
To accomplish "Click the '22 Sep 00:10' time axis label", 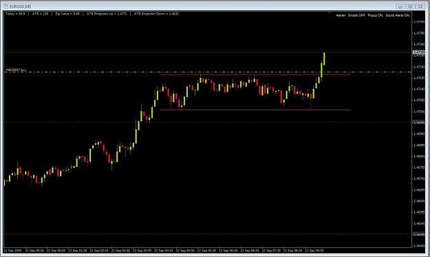I will (34, 250).
